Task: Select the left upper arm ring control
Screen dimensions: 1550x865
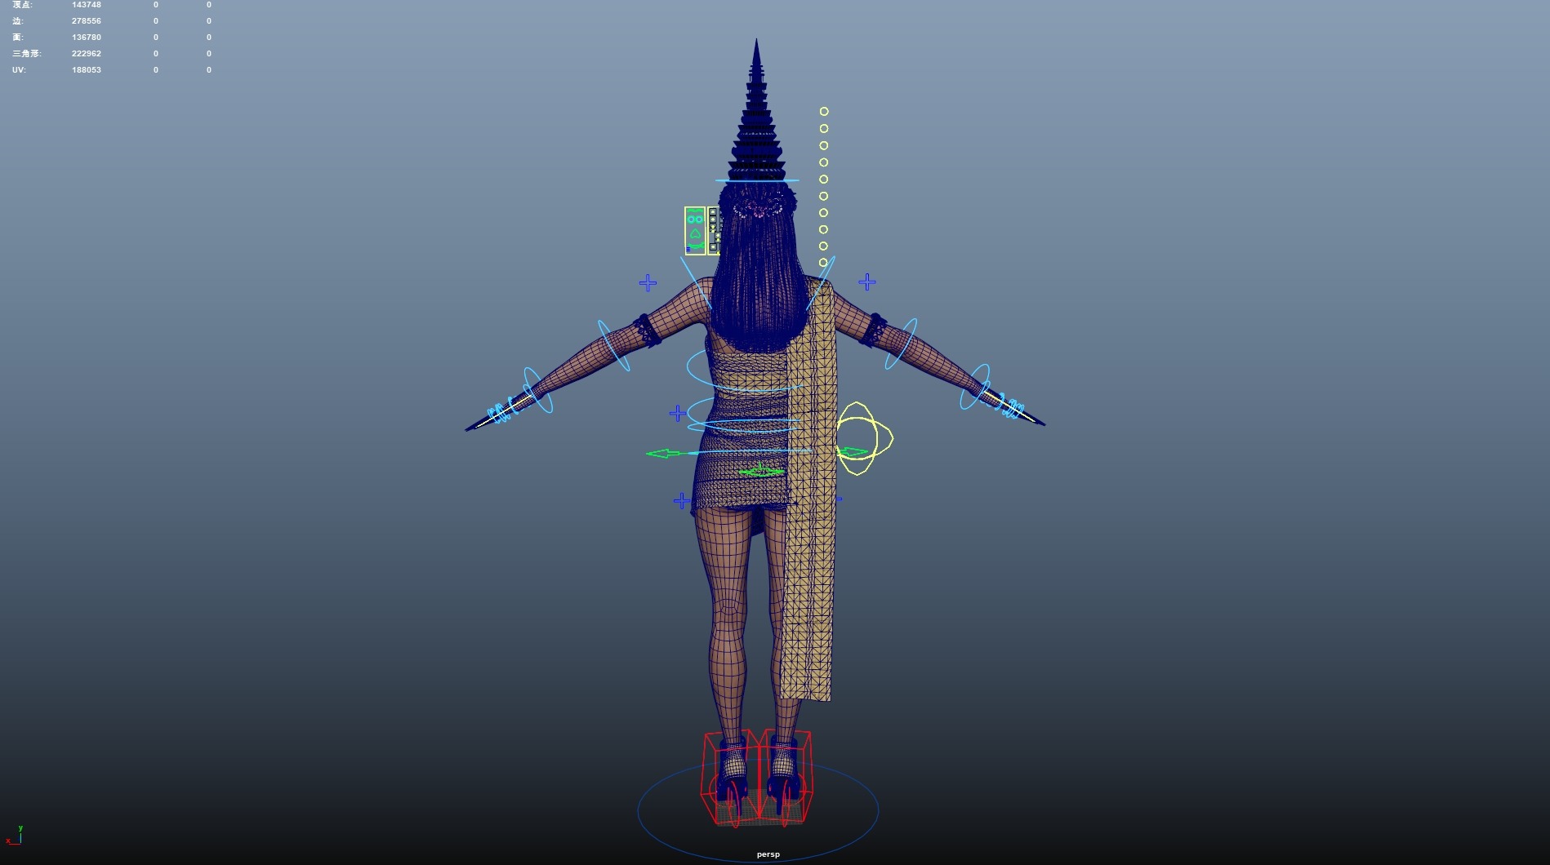Action: pyautogui.click(x=614, y=345)
